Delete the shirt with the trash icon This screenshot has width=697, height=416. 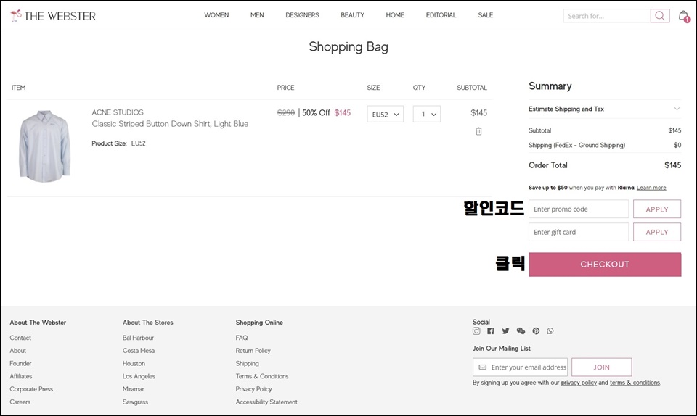[x=478, y=131]
